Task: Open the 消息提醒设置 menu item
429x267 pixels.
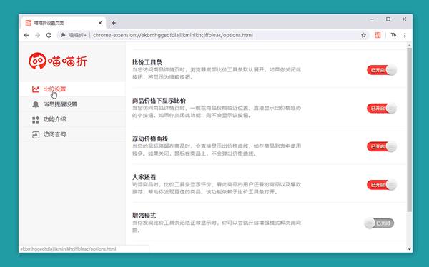Action: coord(60,104)
